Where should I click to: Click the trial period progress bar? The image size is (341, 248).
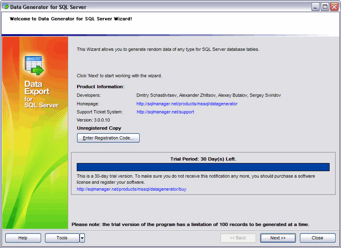203,167
